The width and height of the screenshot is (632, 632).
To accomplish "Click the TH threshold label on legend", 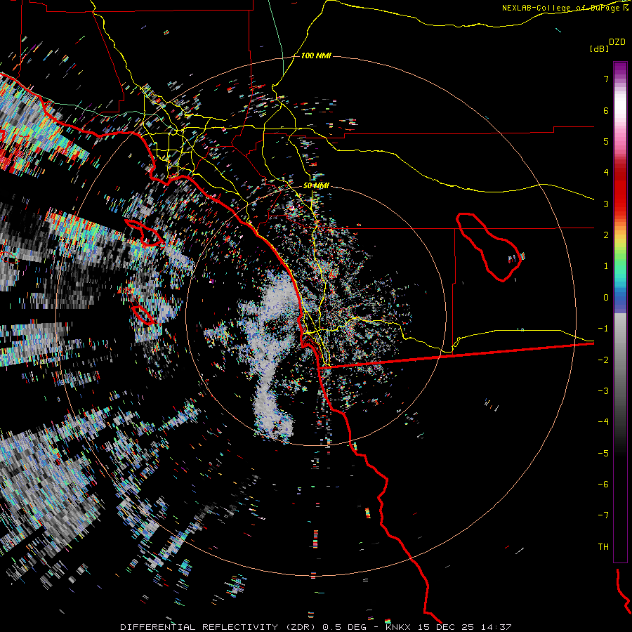I will tap(603, 547).
